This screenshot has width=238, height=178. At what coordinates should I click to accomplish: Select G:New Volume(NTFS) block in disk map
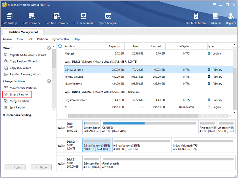(97, 145)
